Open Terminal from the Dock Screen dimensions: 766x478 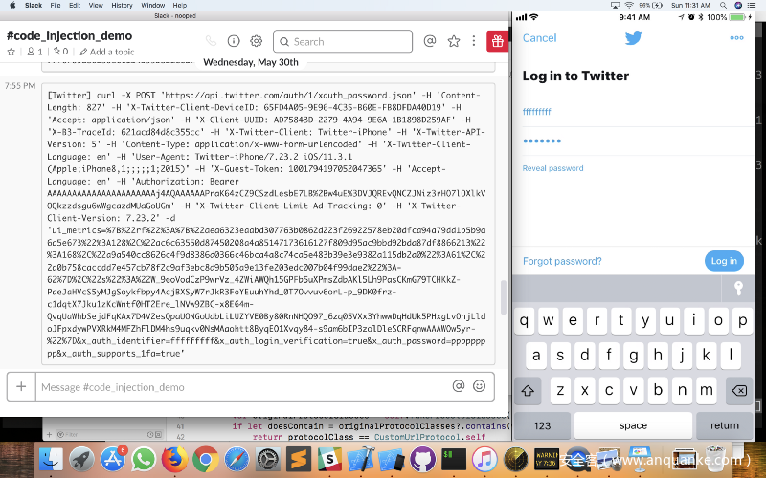point(454,460)
